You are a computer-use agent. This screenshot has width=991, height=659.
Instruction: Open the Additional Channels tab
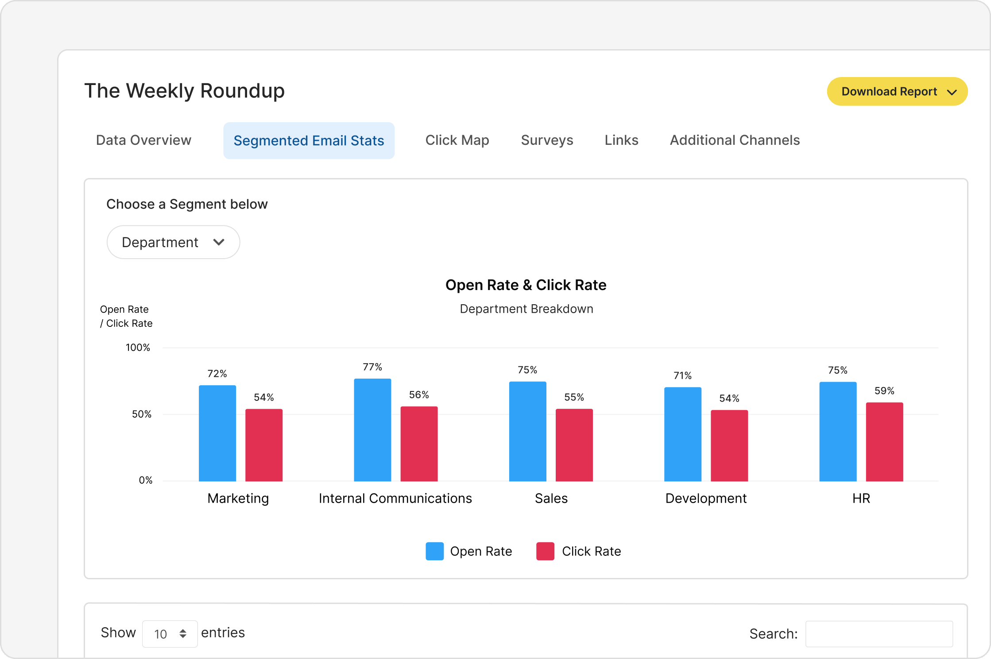click(735, 140)
